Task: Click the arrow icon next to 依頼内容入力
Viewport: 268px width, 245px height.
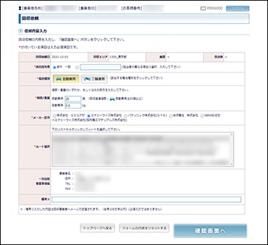Action: tap(20, 31)
